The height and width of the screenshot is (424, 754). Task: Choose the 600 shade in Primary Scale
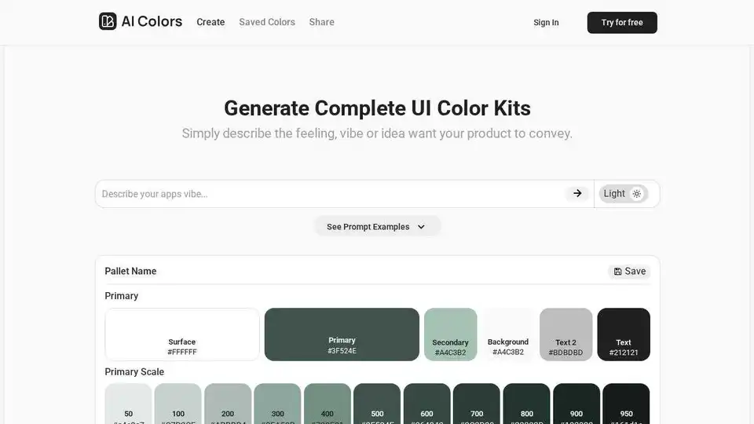click(427, 404)
